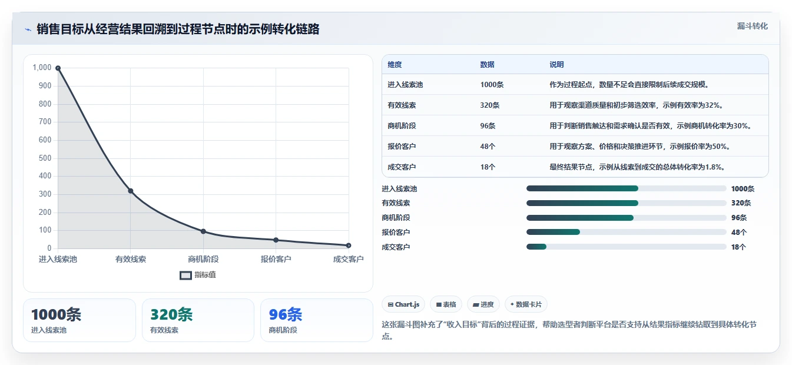Click the 成交客户 progress bar
The image size is (792, 365).
point(627,247)
